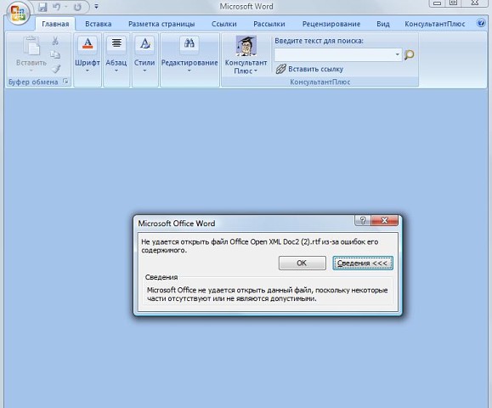Open the Рецензирование tab
This screenshot has height=408, width=492.
[x=331, y=24]
